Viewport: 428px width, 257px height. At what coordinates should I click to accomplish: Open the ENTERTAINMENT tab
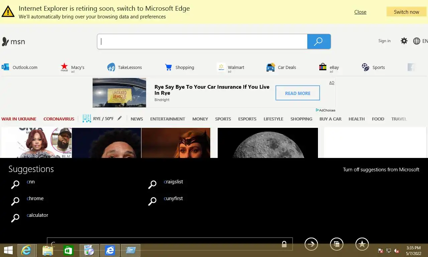click(168, 119)
